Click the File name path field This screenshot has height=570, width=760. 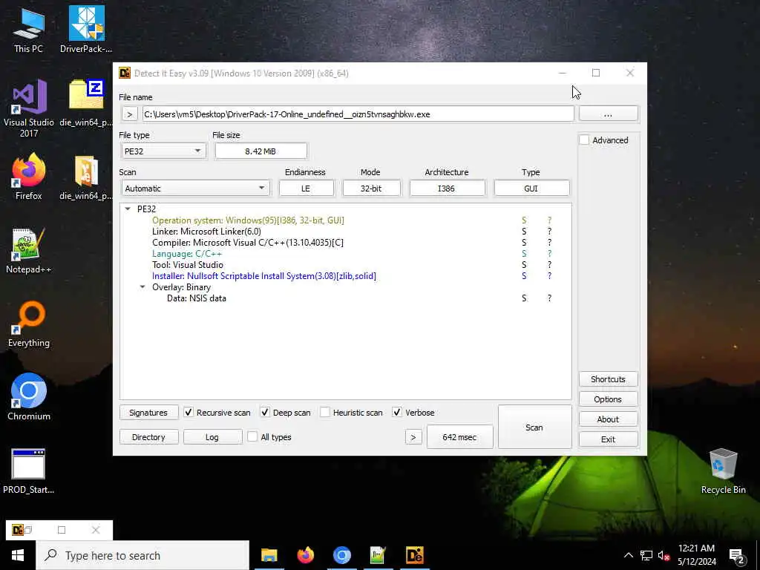click(x=358, y=114)
